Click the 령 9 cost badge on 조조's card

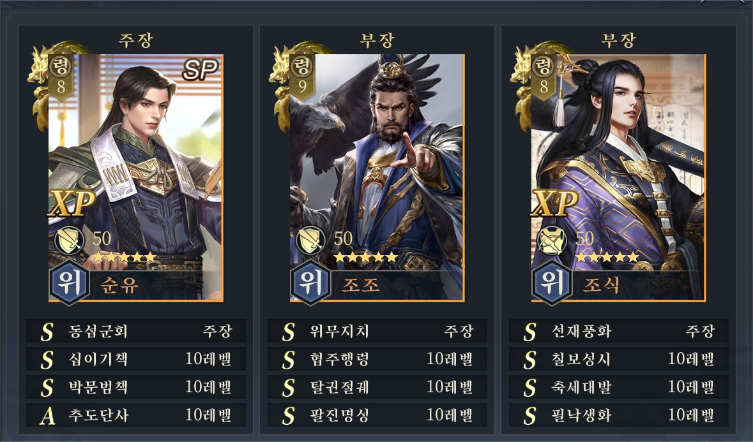point(302,78)
